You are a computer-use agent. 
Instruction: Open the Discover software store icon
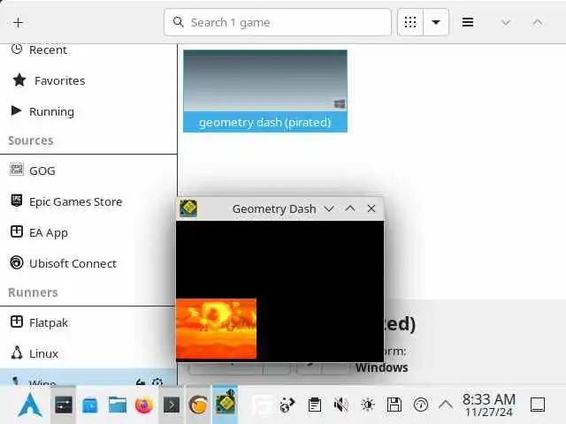[x=90, y=405]
